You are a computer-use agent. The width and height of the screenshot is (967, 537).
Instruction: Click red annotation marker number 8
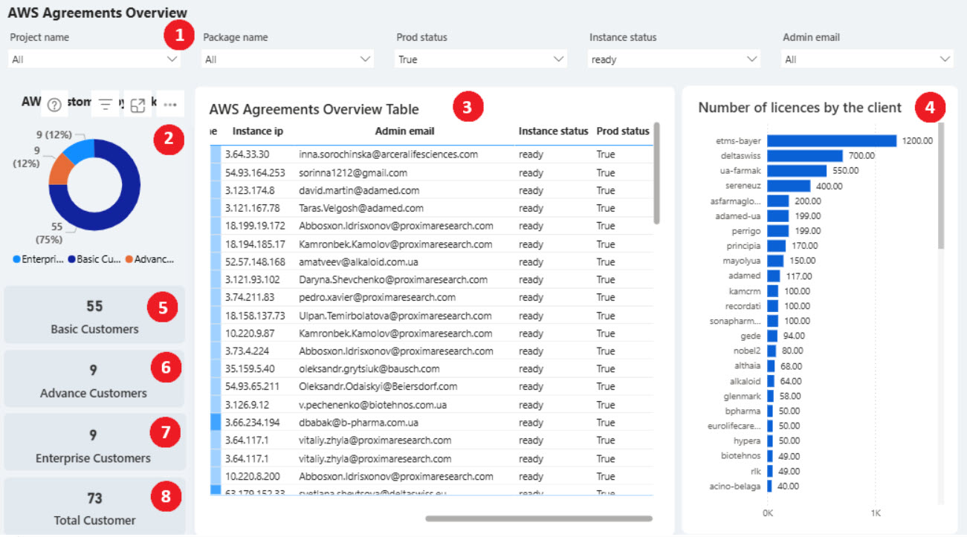[166, 497]
